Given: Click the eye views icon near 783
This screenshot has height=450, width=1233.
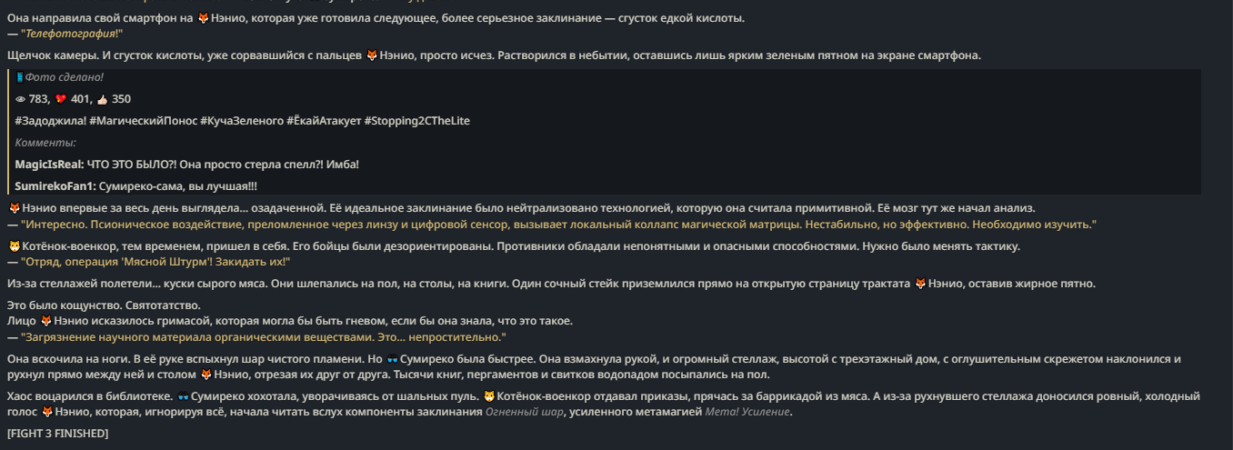Looking at the screenshot, I should coord(21,99).
